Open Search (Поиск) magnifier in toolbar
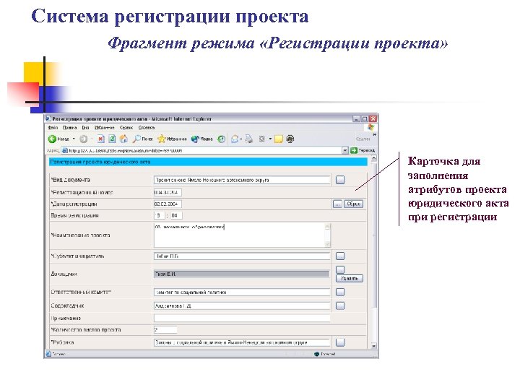This screenshot has height=390, width=520. (x=136, y=139)
